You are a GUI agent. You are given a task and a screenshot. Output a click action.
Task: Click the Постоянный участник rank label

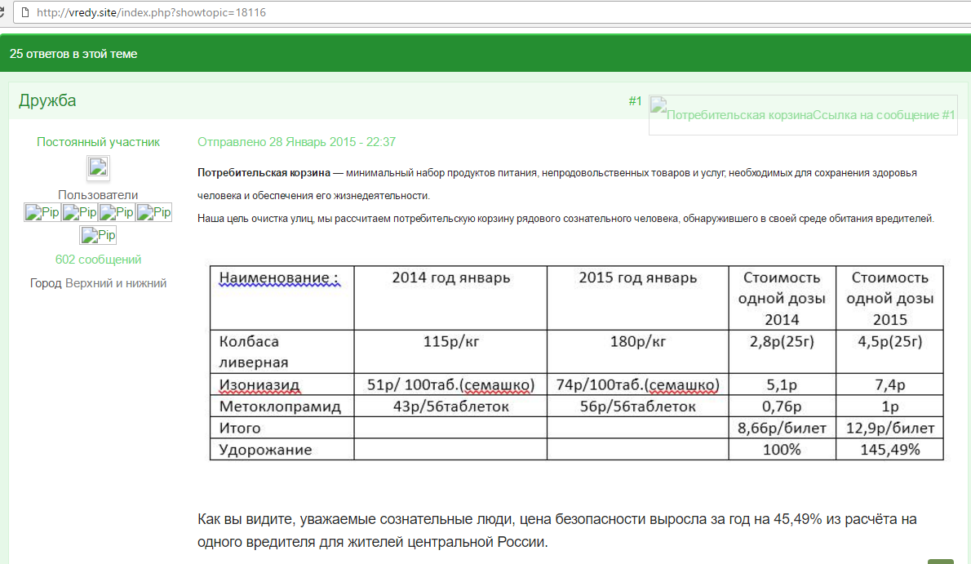pos(98,142)
